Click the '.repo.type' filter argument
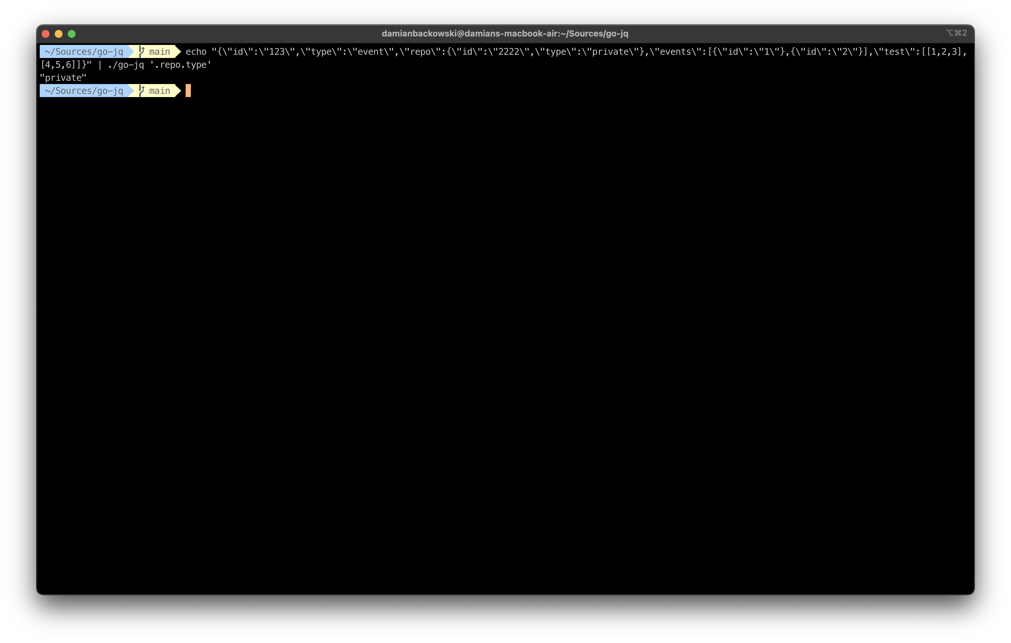Image resolution: width=1011 pixels, height=643 pixels. tap(180, 65)
